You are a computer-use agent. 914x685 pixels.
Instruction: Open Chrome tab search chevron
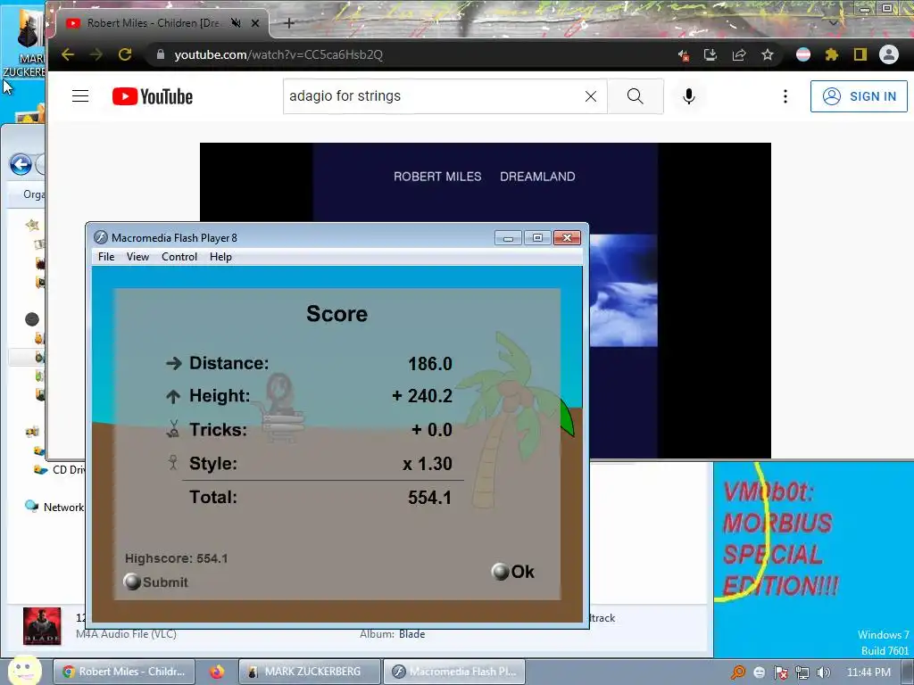coord(834,23)
